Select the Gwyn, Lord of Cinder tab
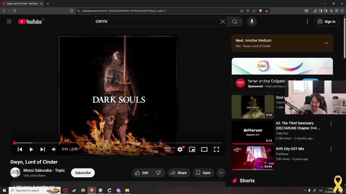This screenshot has height=194, width=346. tap(22, 4)
